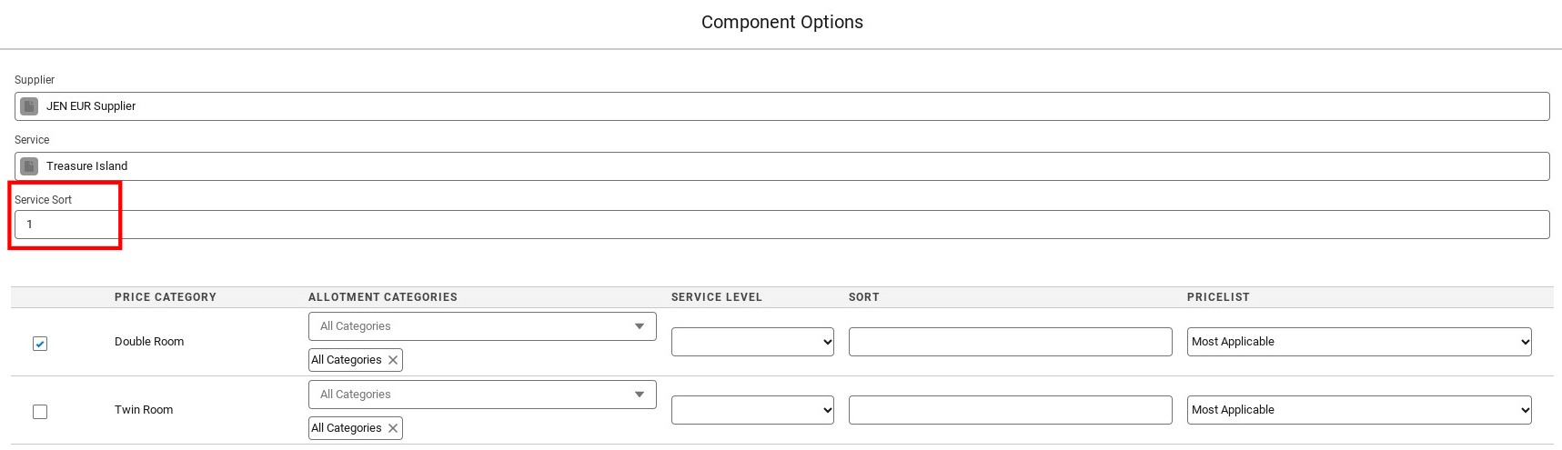Check the Twin Room checkbox
Screen dimensions: 1562x450
pyautogui.click(x=40, y=412)
